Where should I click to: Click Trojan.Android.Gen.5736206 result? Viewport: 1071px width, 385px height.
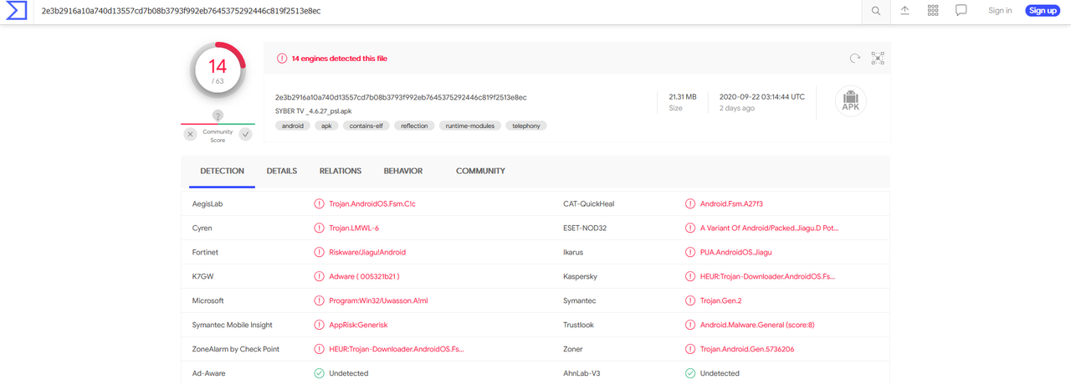(747, 349)
